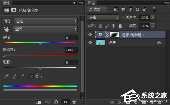Click the Opacity 100% field
The height and width of the screenshot is (105, 170).
tap(144, 18)
